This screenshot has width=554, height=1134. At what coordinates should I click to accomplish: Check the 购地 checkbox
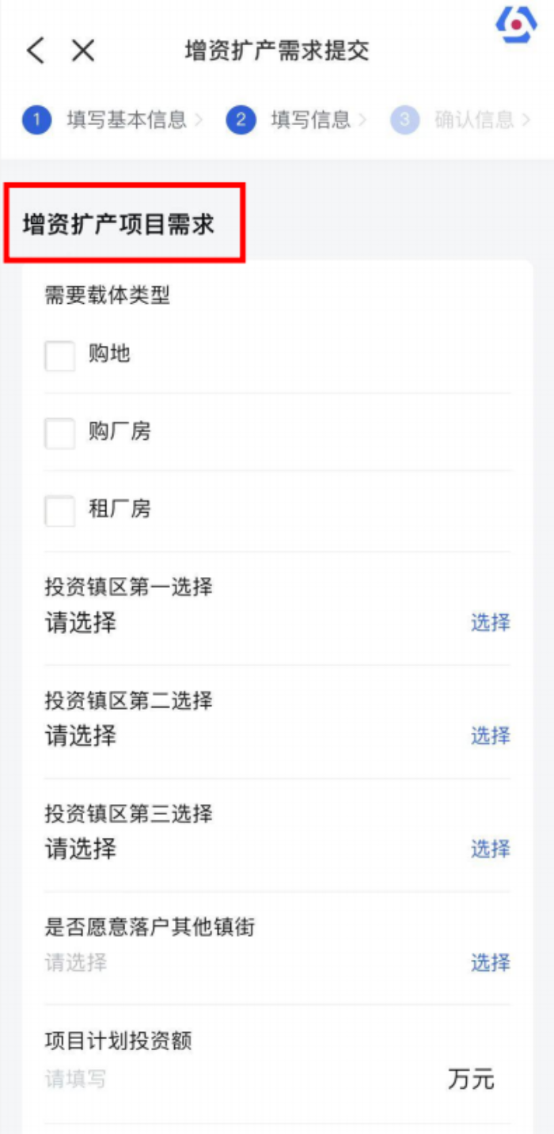coord(60,355)
